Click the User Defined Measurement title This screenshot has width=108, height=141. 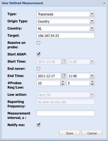point(22,3)
